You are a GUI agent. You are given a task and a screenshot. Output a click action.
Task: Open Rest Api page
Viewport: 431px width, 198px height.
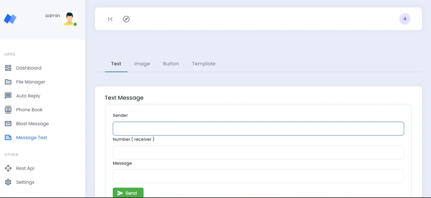pyautogui.click(x=25, y=168)
